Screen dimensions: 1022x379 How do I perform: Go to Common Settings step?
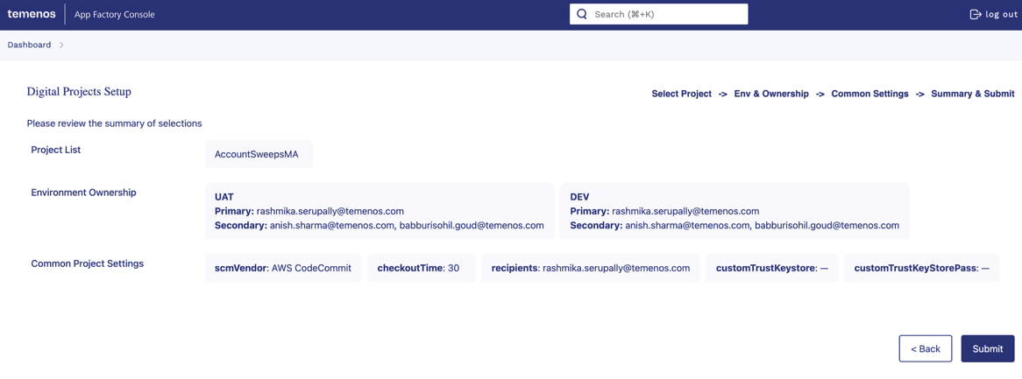[869, 94]
